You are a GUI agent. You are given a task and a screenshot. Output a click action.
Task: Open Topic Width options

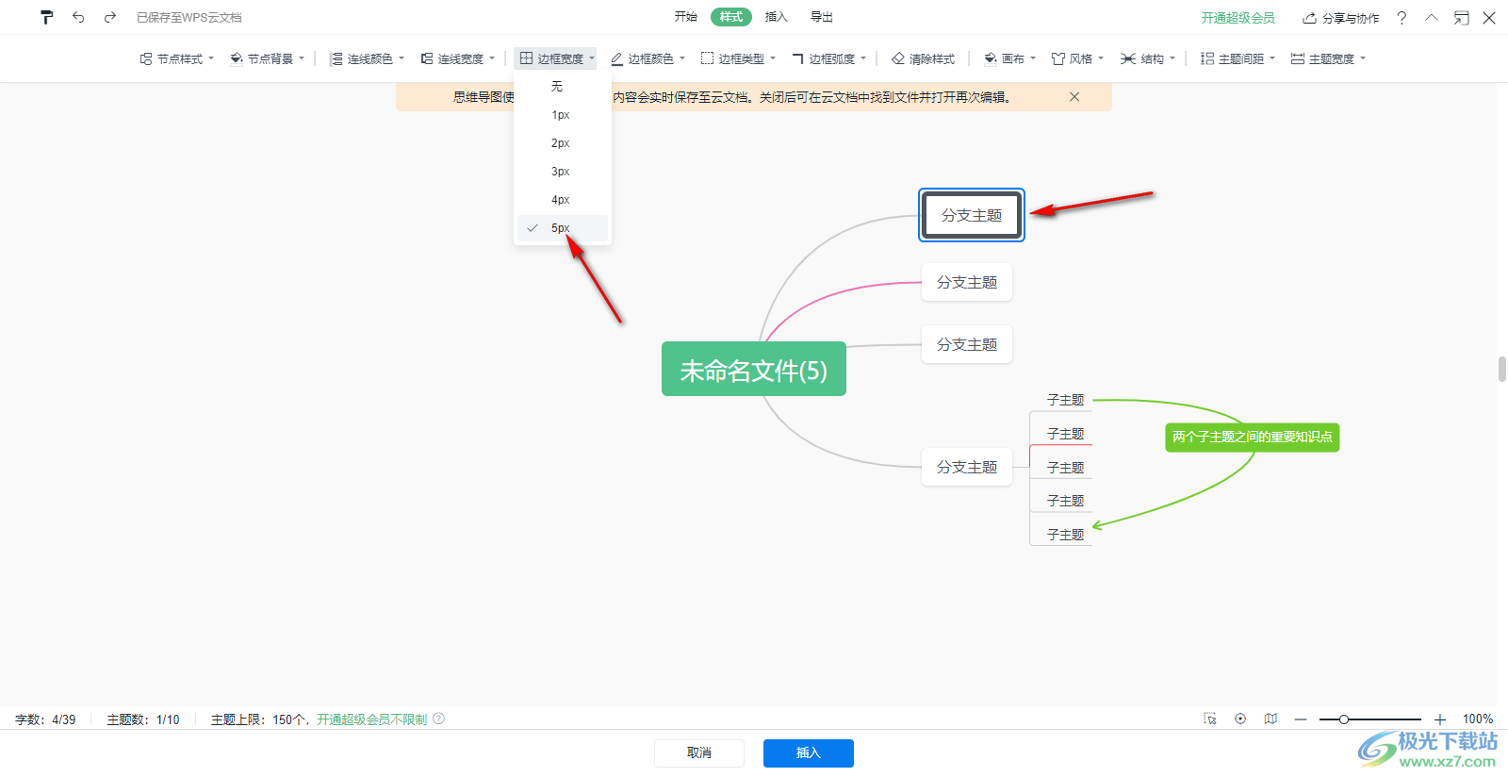point(1328,58)
